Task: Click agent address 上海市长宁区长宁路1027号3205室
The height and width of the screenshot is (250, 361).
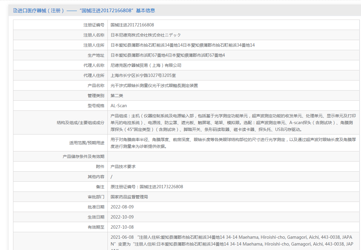Action: pyautogui.click(x=143, y=75)
